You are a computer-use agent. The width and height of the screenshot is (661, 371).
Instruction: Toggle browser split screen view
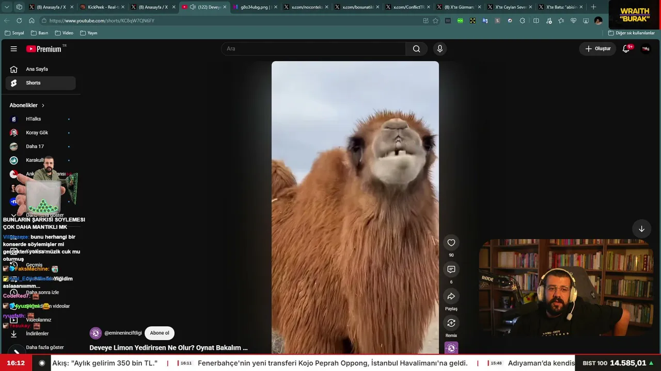[536, 21]
